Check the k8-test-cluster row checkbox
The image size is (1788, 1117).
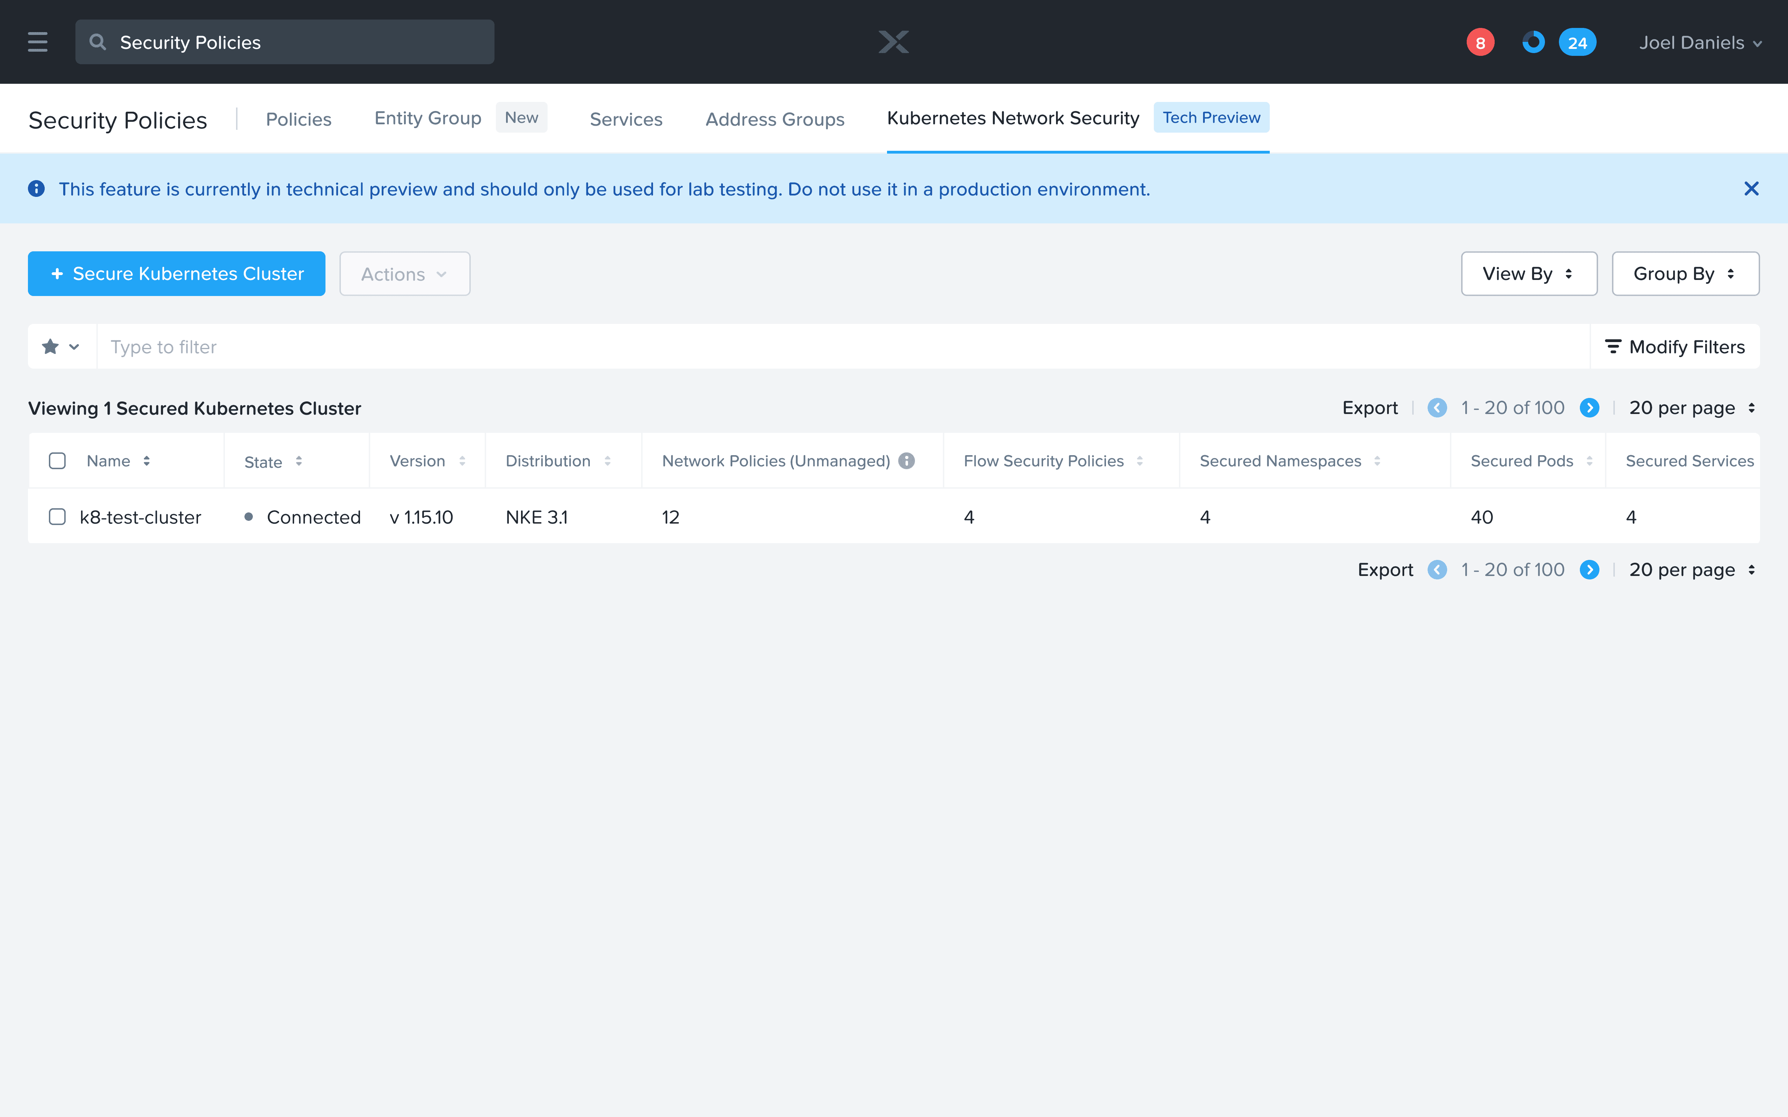pyautogui.click(x=57, y=516)
